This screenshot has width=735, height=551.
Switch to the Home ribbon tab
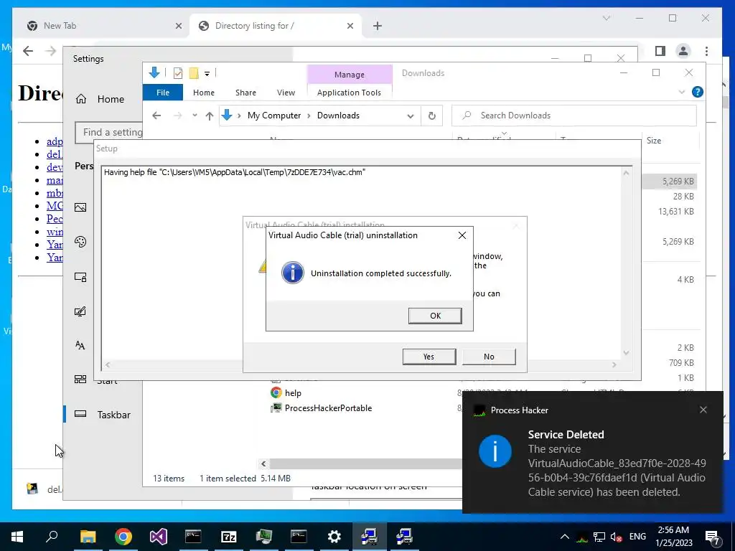click(x=203, y=93)
